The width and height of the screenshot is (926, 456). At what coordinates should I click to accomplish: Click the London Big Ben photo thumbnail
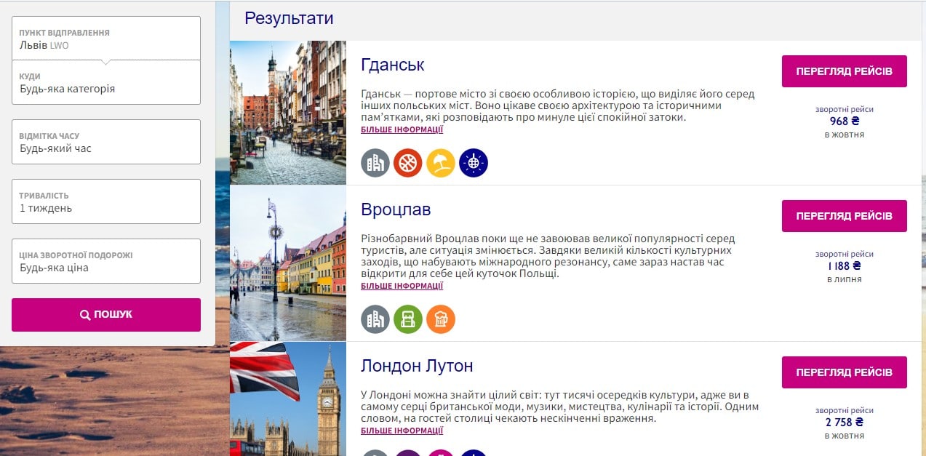(x=288, y=399)
